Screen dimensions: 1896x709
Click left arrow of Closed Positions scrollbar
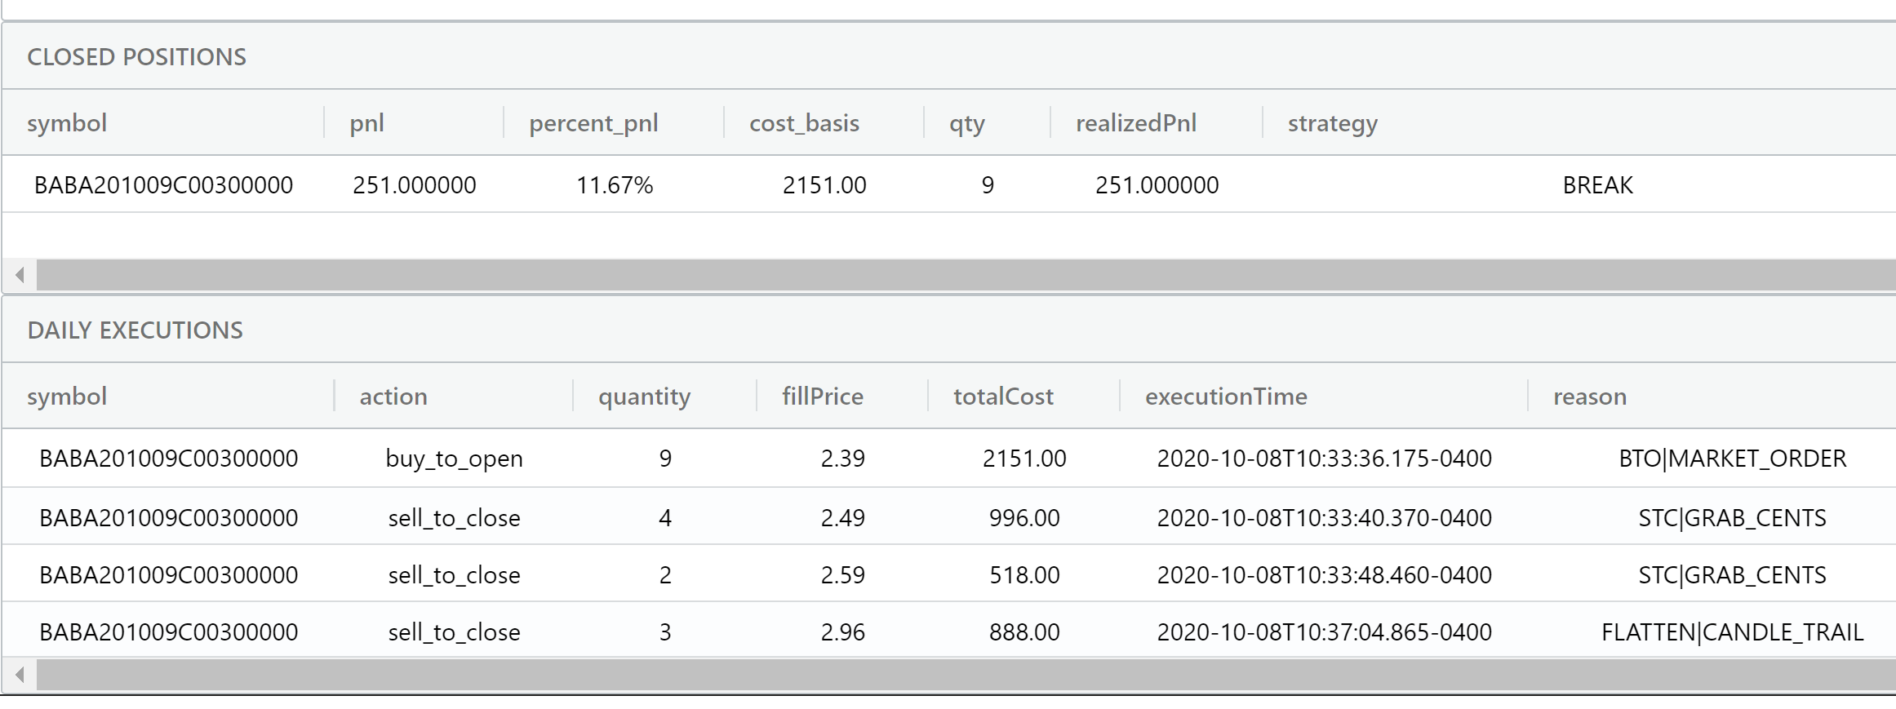[x=20, y=275]
